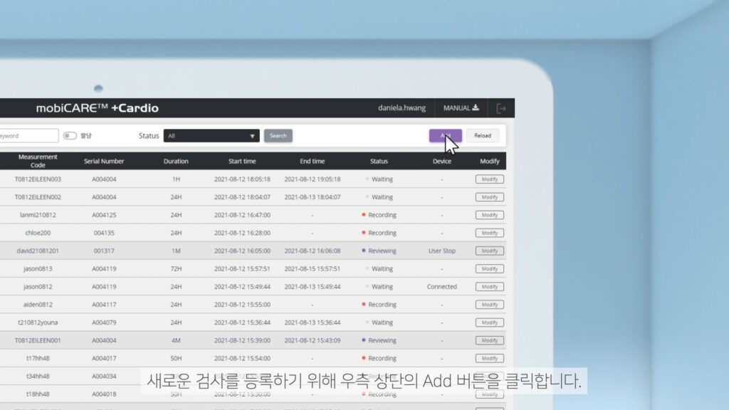
Task: Modify the david21081201 record
Action: pos(490,251)
